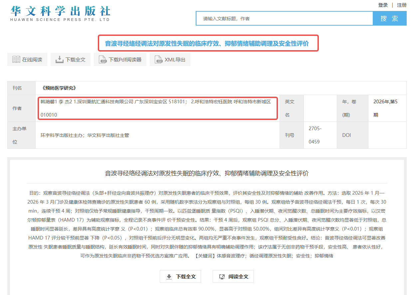The image size is (417, 295).
Task: Select the 年，卷(期) label cell
Action: [353, 108]
